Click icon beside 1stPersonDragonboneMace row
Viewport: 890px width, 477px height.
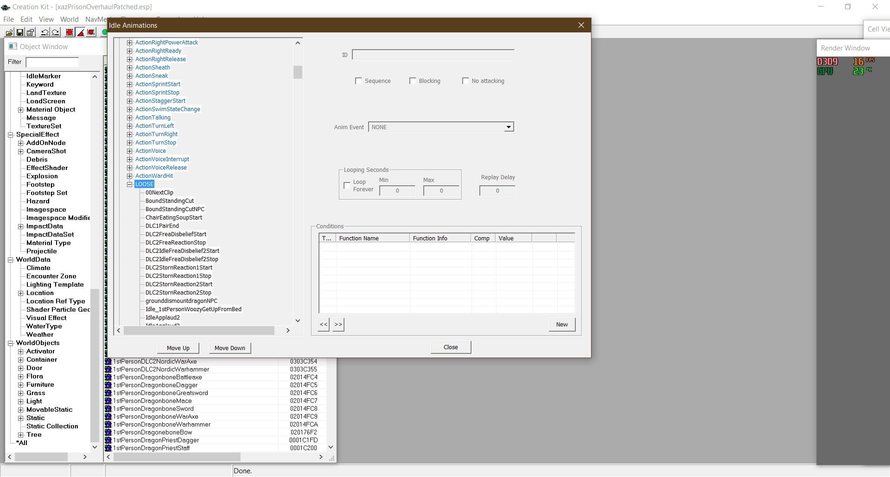click(x=108, y=401)
